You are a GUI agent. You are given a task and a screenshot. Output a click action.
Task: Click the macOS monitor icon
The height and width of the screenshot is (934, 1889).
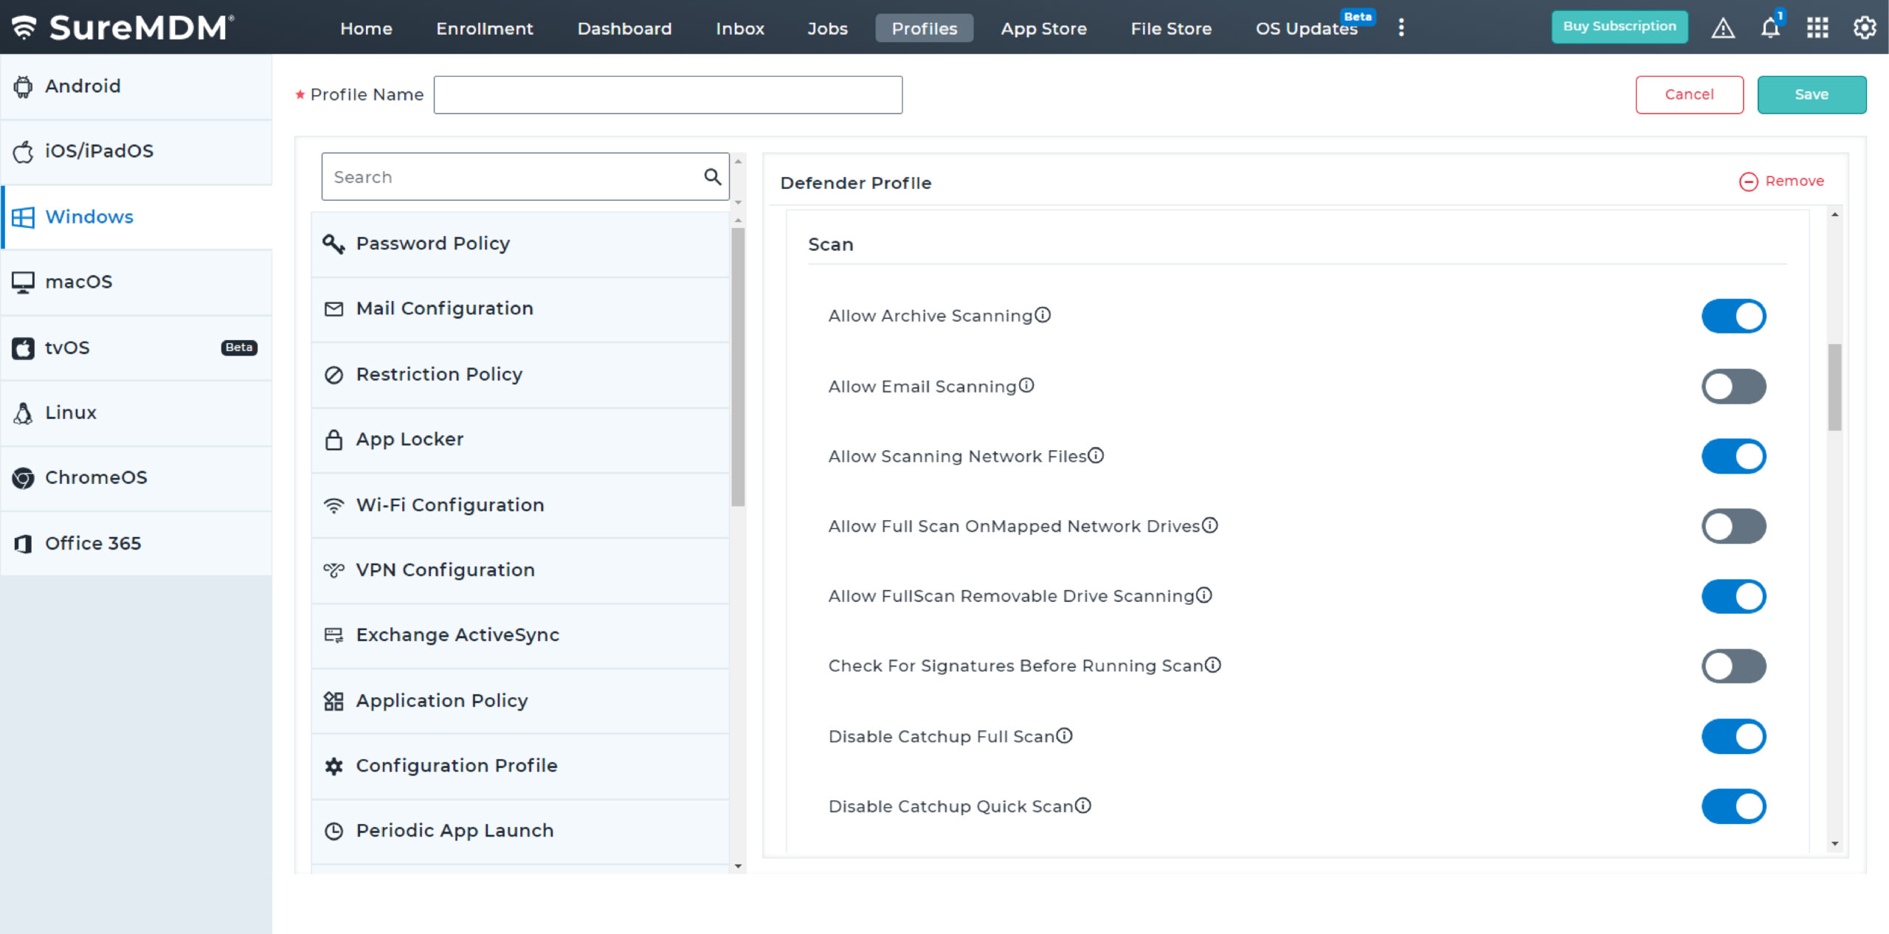tap(23, 282)
